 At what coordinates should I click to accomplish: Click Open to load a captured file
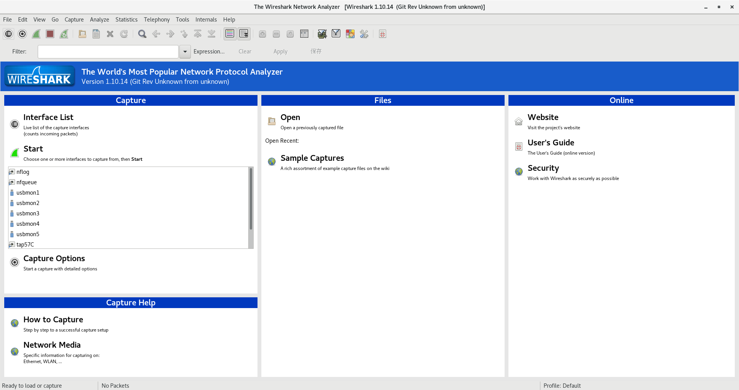click(290, 117)
